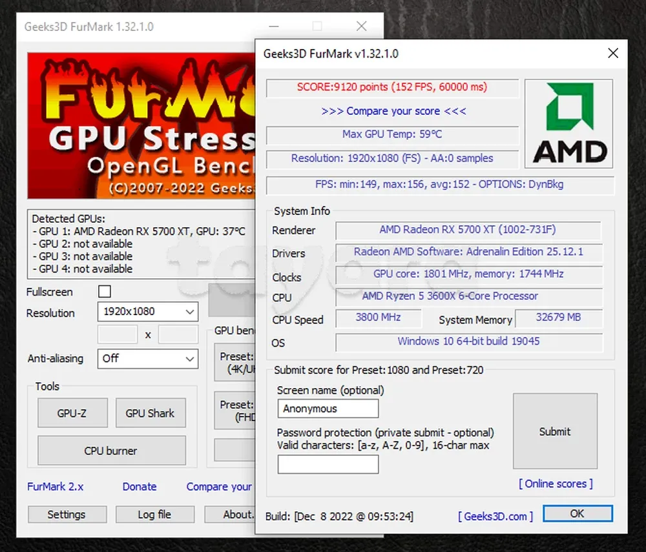The image size is (646, 552).
Task: Launch the GPU Shark tool
Action: tap(150, 413)
